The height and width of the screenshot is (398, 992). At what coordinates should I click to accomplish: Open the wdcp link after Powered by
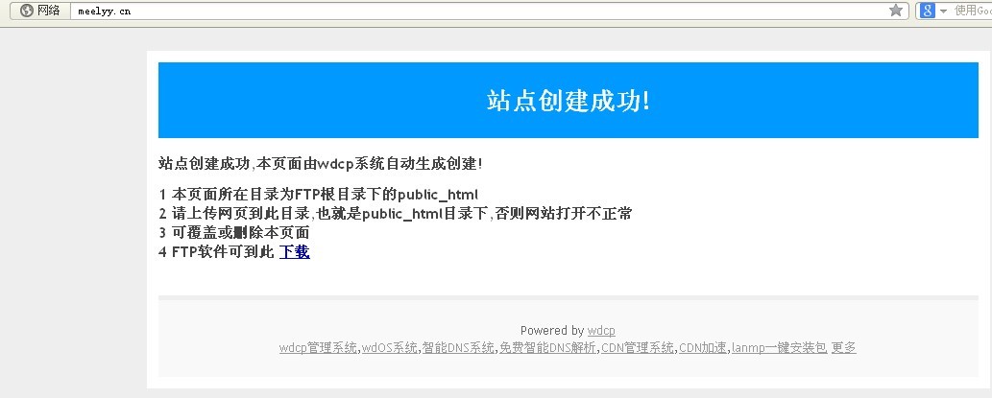tap(601, 331)
